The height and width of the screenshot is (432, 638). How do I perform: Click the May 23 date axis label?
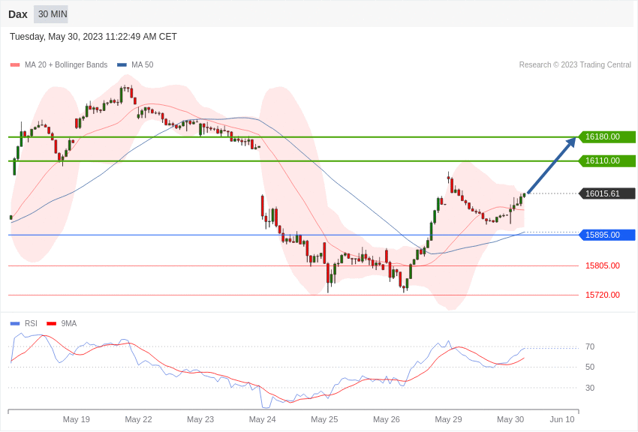(200, 419)
